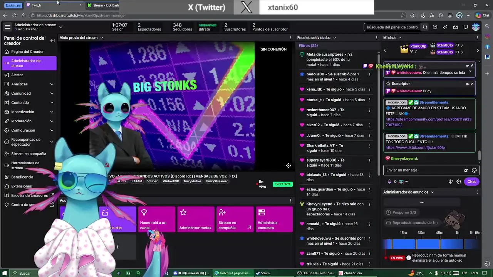Open browser sidebar settings gear
This screenshot has height=277, width=493.
click(487, 264)
